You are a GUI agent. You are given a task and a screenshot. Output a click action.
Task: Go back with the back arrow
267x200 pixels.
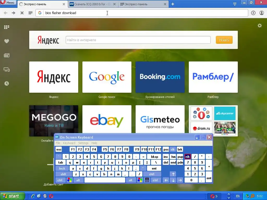[x=6, y=13]
